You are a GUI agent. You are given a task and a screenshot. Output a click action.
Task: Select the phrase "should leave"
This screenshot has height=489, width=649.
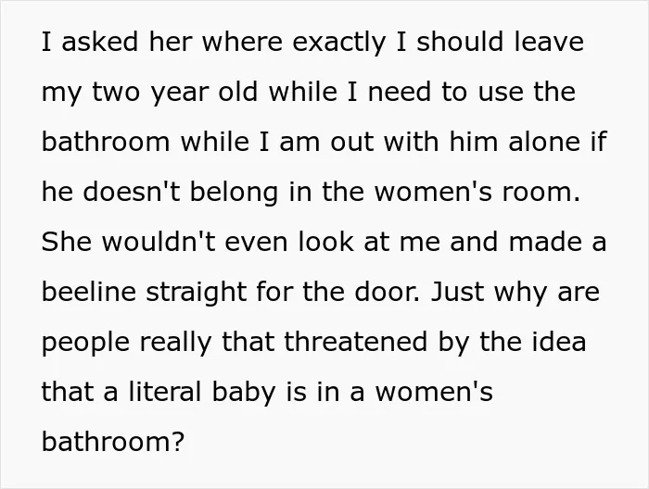click(x=500, y=42)
